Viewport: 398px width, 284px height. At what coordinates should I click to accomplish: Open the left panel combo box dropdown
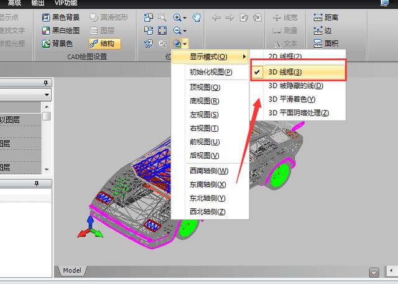[x=47, y=94]
